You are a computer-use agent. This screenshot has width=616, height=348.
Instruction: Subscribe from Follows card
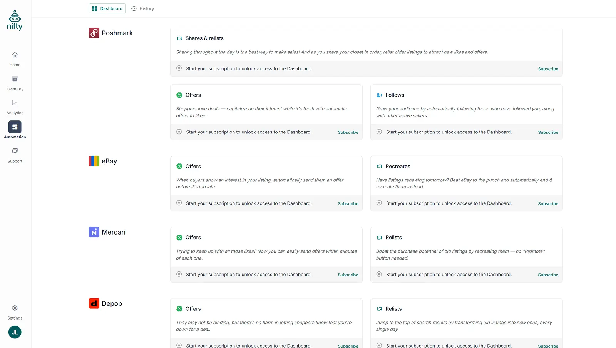(x=548, y=132)
